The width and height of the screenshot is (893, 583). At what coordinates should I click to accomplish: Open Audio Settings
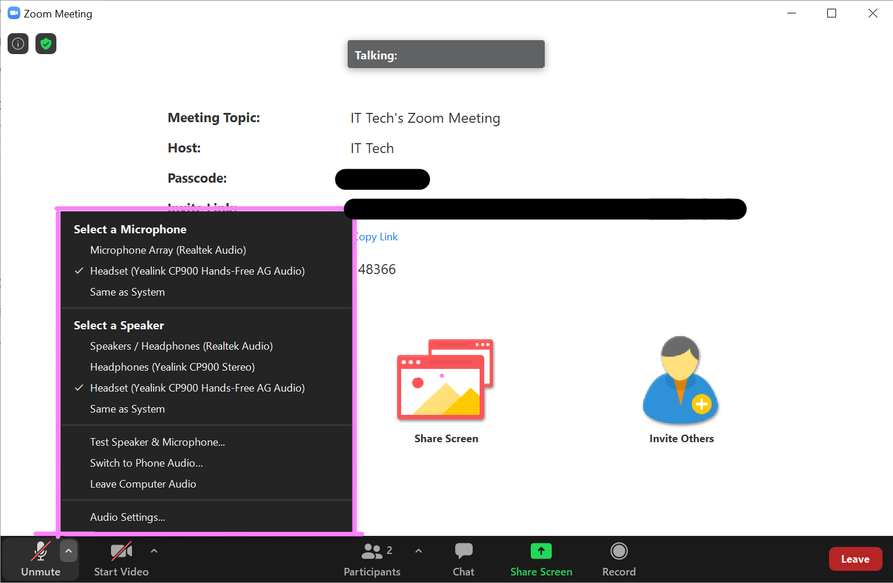pyautogui.click(x=206, y=517)
